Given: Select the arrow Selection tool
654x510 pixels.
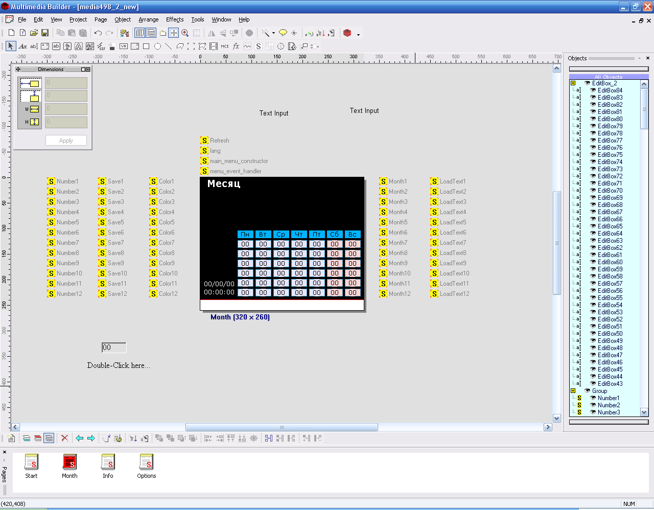Looking at the screenshot, I should click(11, 46).
